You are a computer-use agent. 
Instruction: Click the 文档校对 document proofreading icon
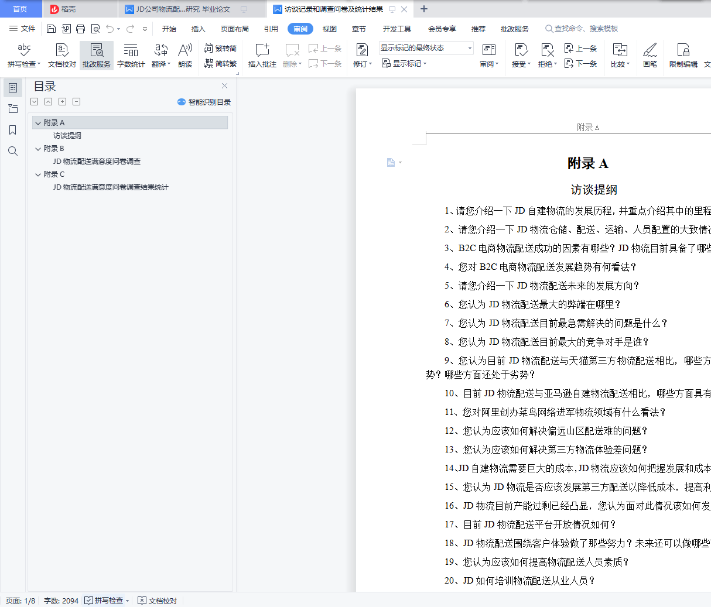[x=62, y=50]
